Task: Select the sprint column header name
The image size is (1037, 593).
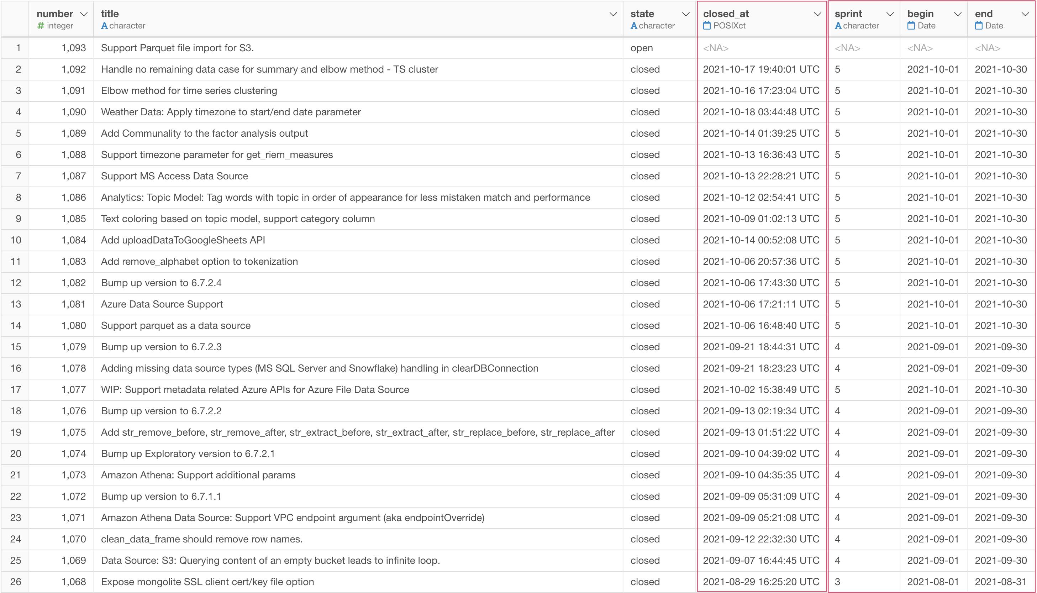Action: coord(848,14)
